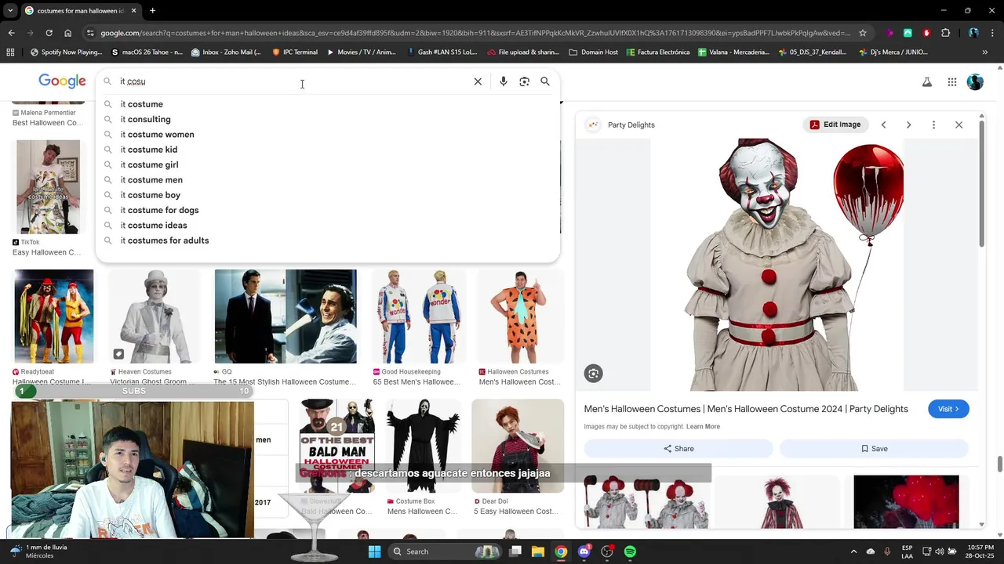Image resolution: width=1004 pixels, height=564 pixels.
Task: Open the red balloons related image
Action: [906, 501]
